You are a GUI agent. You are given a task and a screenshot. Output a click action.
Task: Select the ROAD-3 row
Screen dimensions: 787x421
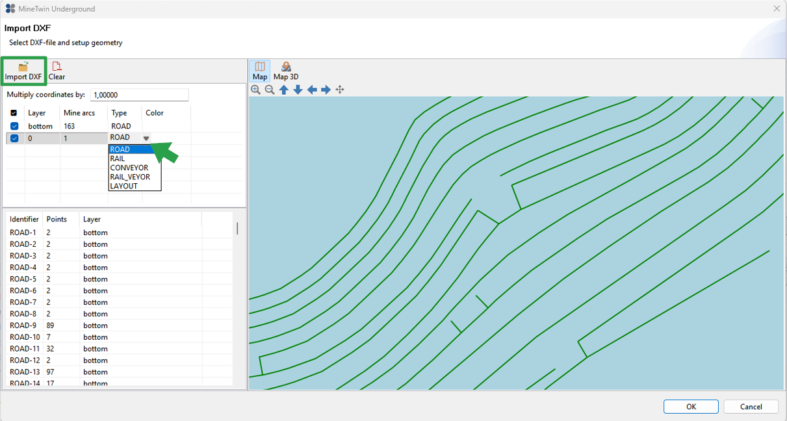tap(120, 256)
